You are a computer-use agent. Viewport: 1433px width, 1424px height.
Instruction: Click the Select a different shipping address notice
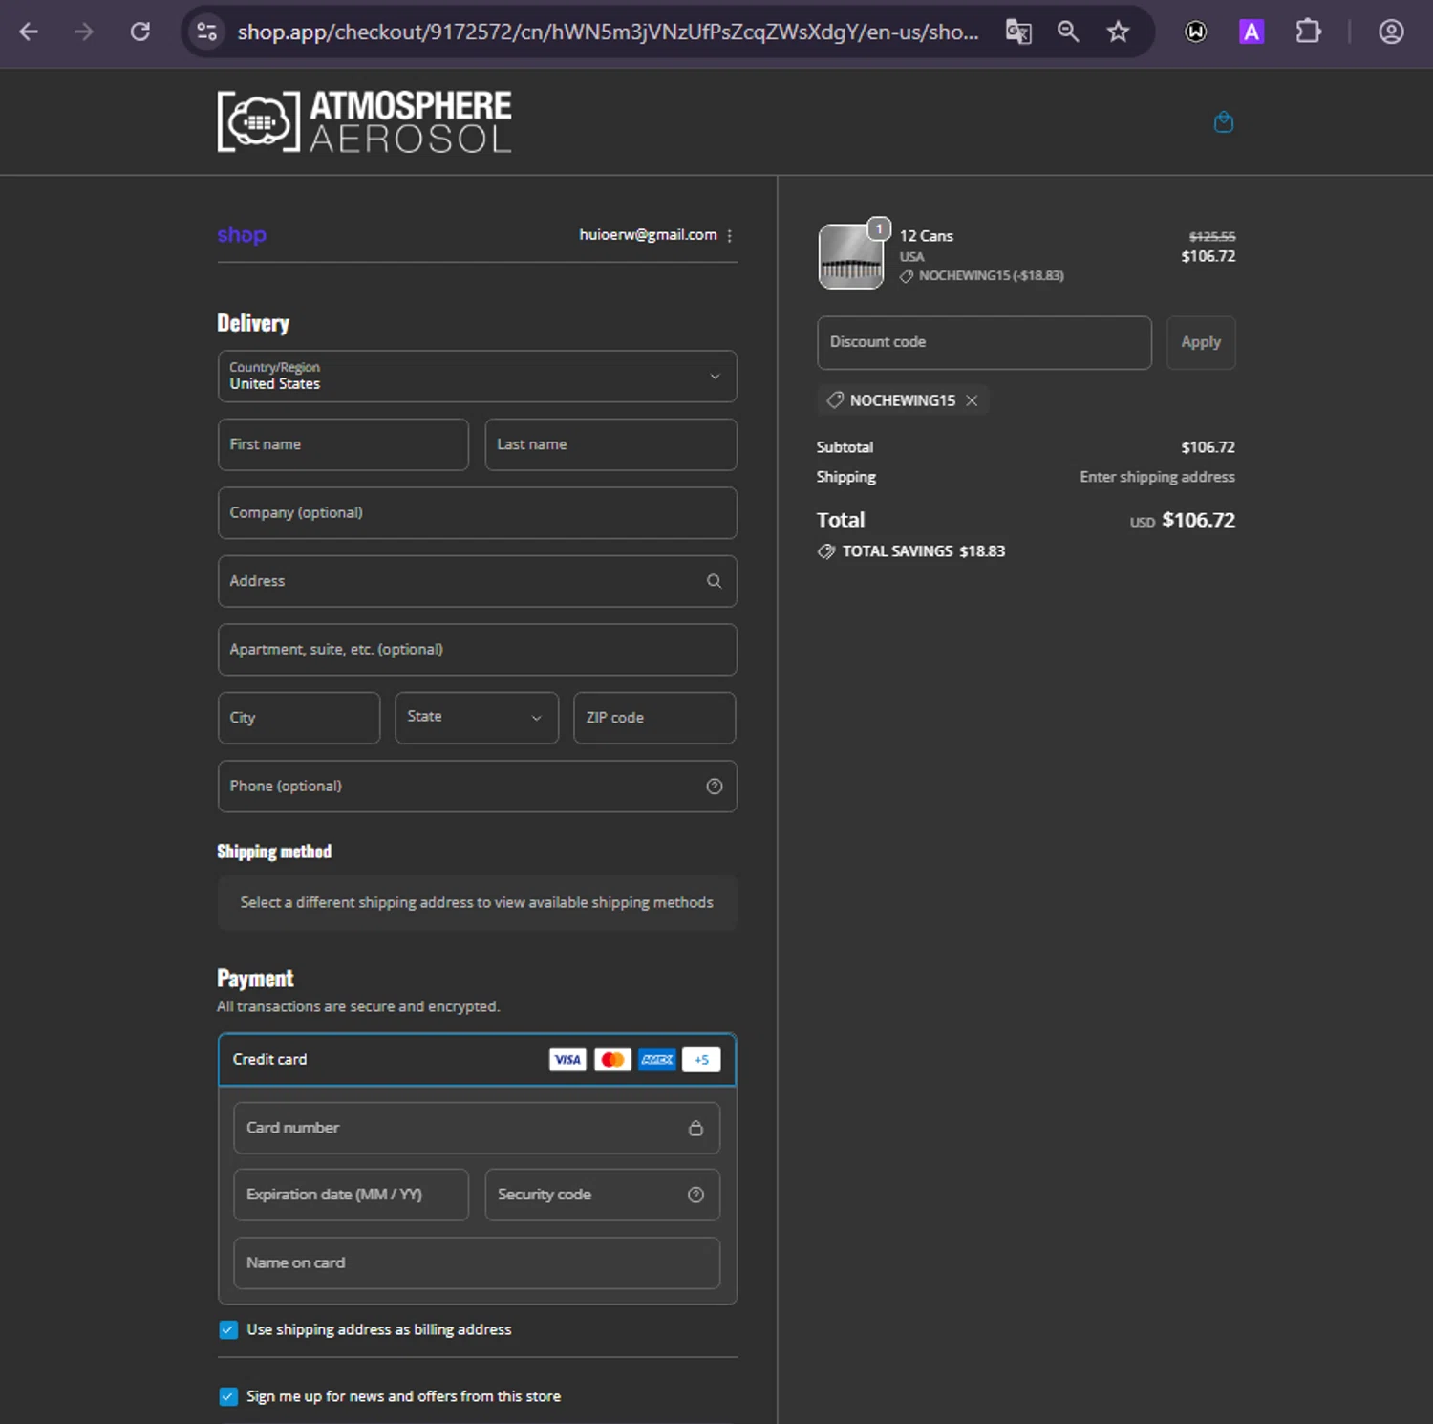(477, 902)
